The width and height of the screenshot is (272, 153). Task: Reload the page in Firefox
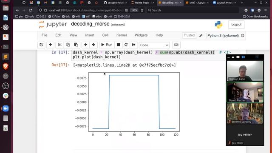(31, 10)
